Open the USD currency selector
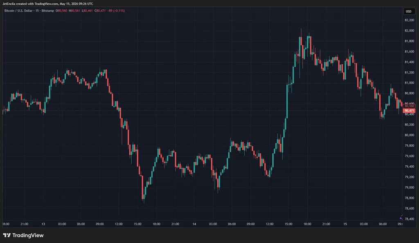Screen dimensions: 419x243 coord(409,11)
